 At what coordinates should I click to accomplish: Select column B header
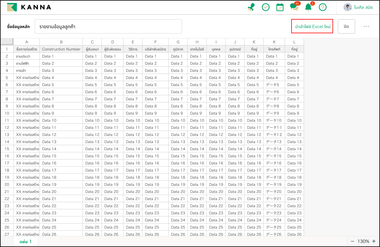click(61, 42)
